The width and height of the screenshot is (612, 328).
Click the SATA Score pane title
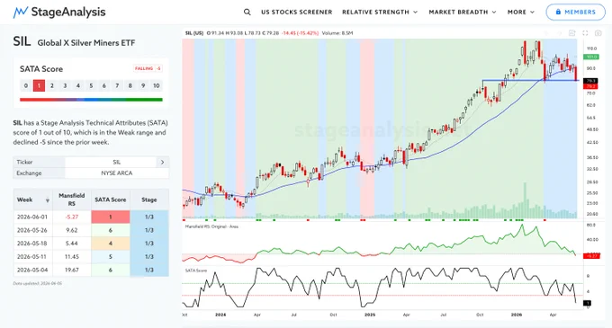point(196,270)
